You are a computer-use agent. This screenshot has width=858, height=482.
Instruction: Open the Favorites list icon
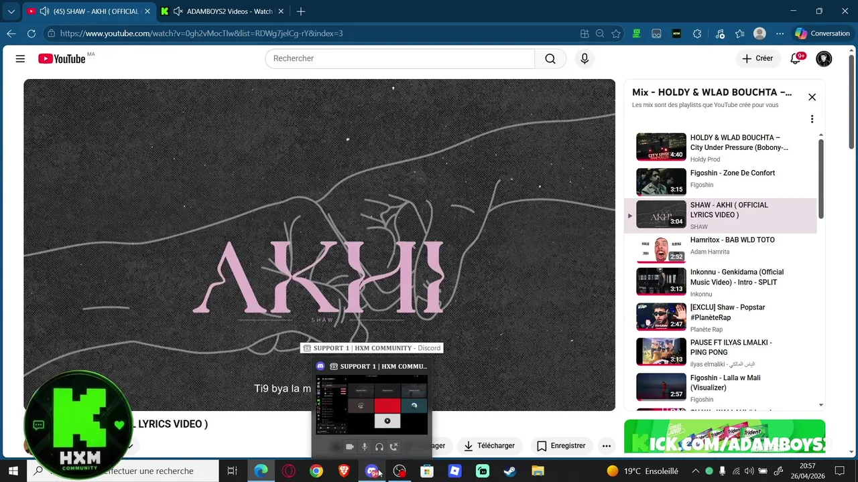click(x=740, y=33)
